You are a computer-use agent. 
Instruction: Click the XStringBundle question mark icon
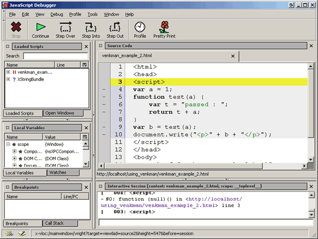14,79
